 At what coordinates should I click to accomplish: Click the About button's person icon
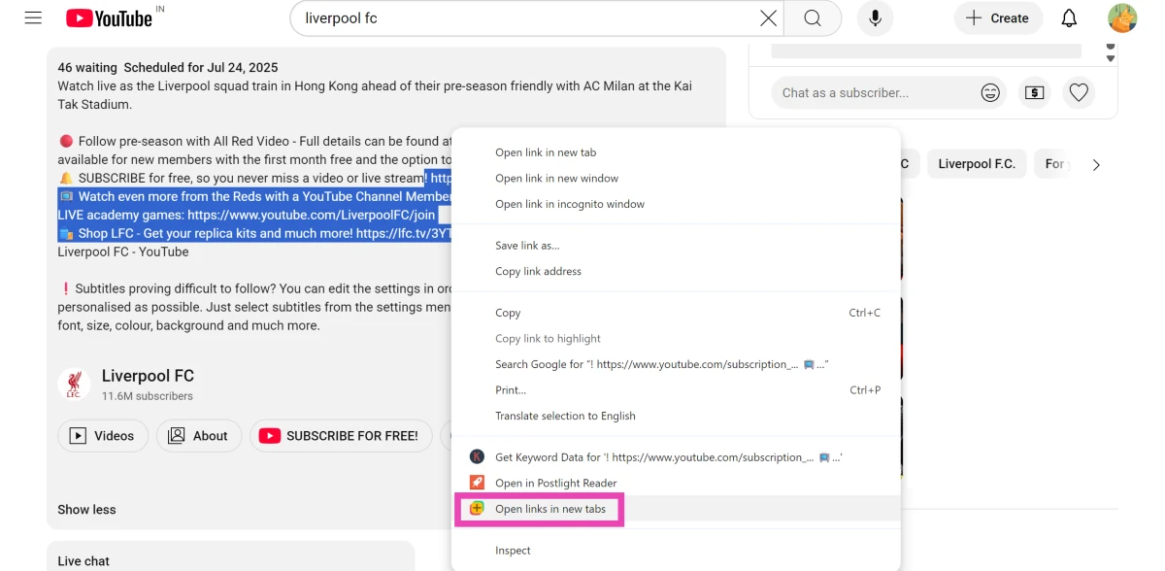click(177, 436)
